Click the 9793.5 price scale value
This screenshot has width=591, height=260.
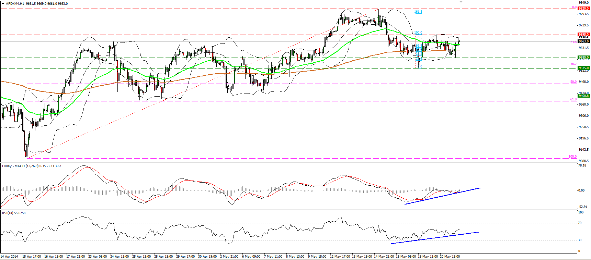(583, 14)
